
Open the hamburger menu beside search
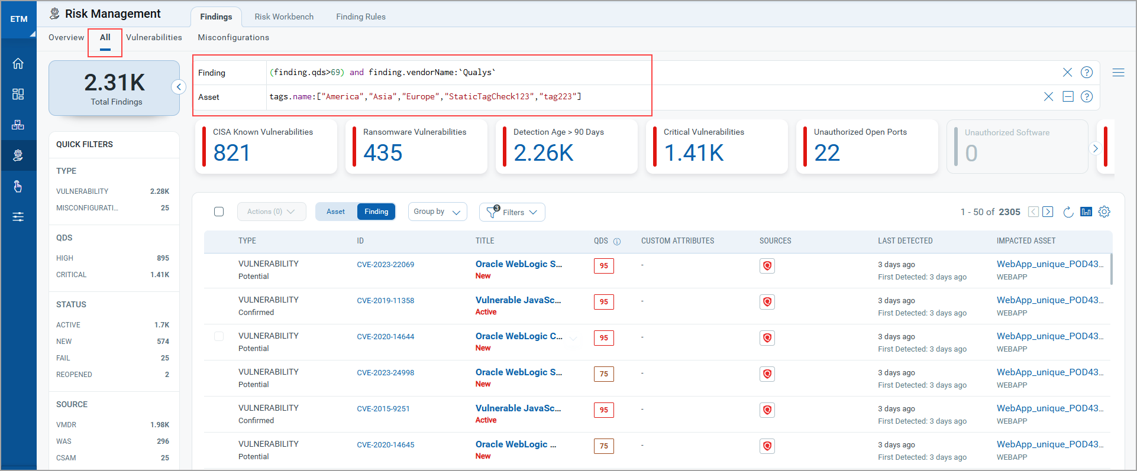(x=1118, y=73)
